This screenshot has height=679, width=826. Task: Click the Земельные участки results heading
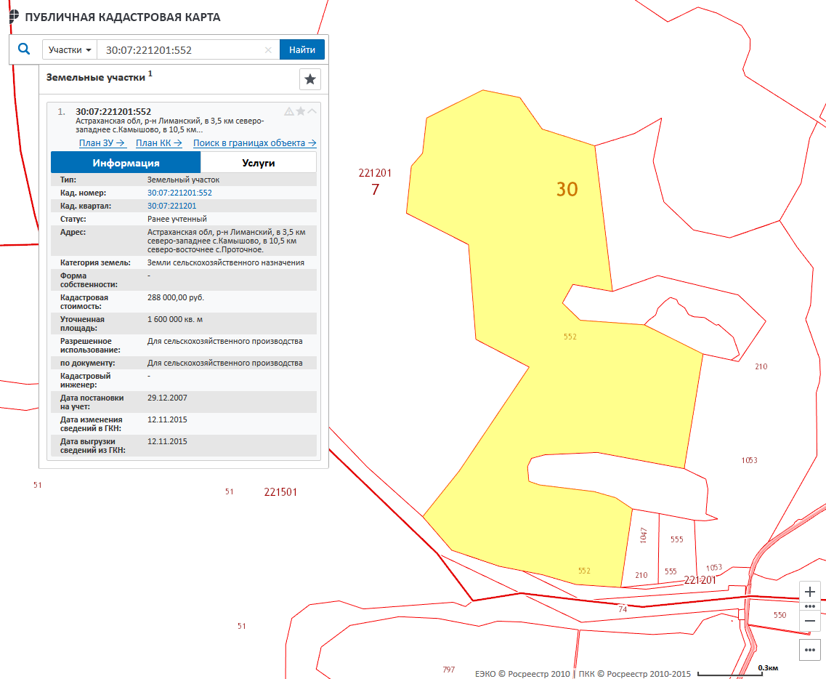coord(96,78)
